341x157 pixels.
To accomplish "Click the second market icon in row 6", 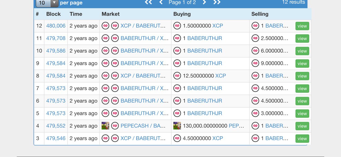I will pos(115,101).
